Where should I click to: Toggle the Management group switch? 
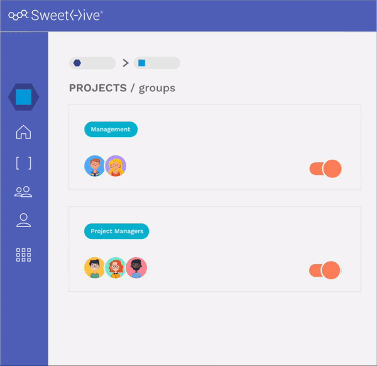coord(325,169)
